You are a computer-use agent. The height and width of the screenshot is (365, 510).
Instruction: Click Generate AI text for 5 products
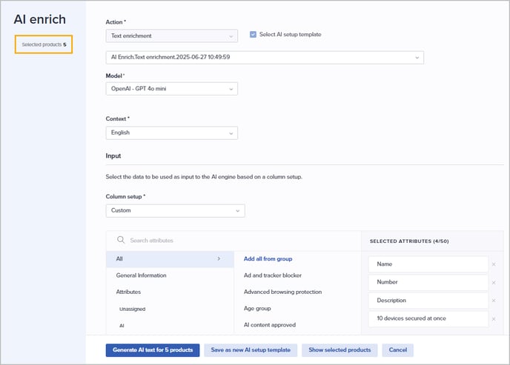[153, 350]
